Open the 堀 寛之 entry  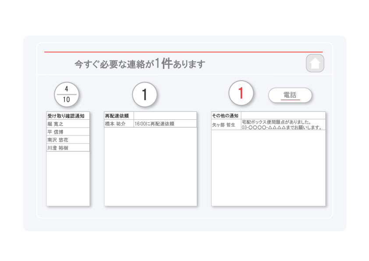[x=68, y=124]
